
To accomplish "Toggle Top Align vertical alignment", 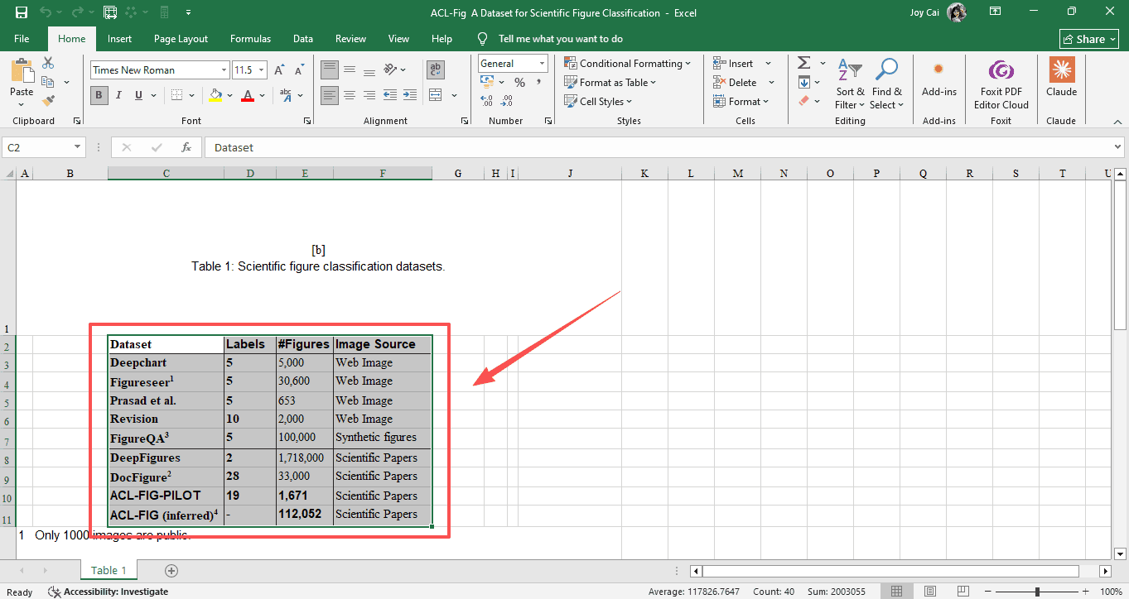I will (x=330, y=70).
